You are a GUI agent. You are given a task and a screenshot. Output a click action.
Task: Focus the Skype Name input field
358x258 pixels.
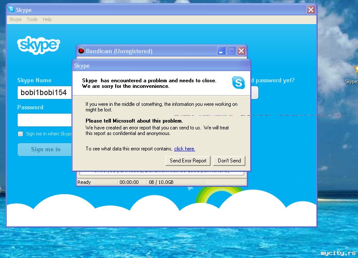click(45, 93)
